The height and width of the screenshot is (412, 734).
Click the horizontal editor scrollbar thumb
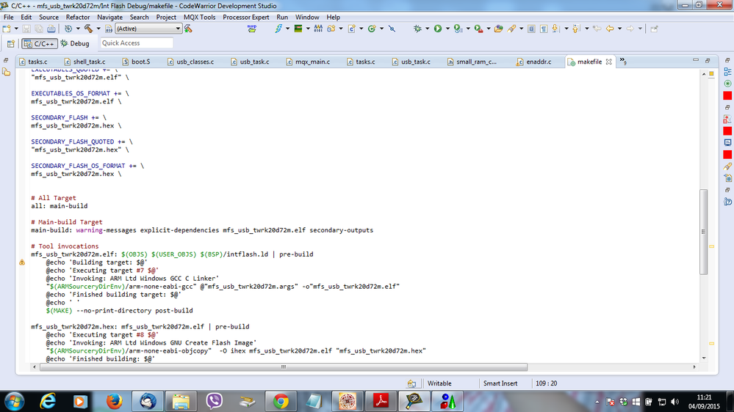pyautogui.click(x=284, y=367)
